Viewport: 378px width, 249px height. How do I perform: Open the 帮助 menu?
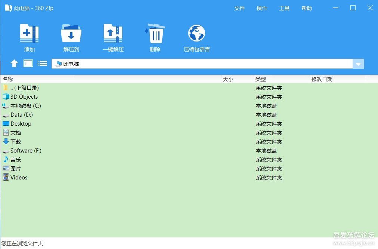307,8
